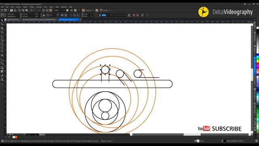
Task: Select the Text tool
Action: [x=2, y=56]
